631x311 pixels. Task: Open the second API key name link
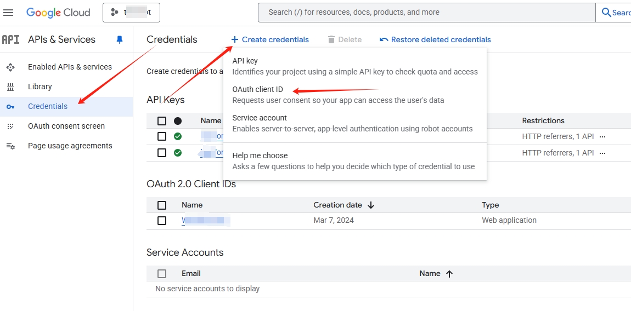212,153
